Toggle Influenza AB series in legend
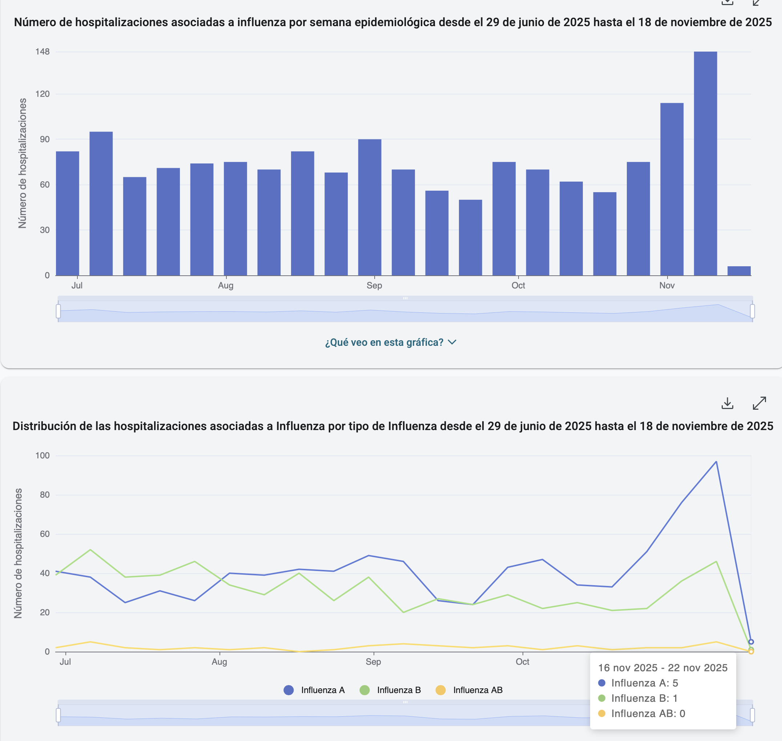The width and height of the screenshot is (782, 741). point(477,690)
